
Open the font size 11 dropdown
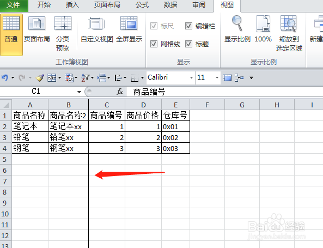217,78
